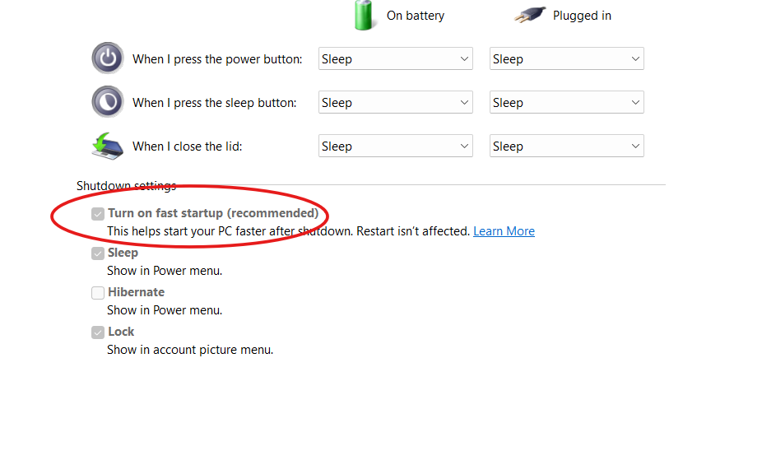Click the sleep button moon icon

108,102
